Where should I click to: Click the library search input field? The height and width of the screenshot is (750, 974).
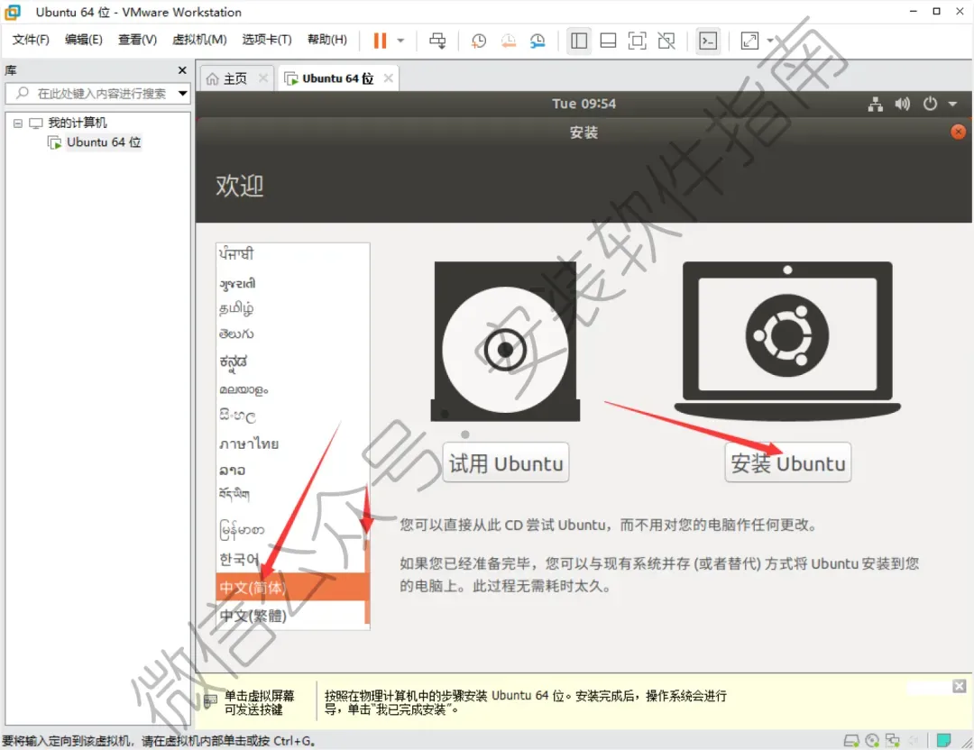pyautogui.click(x=92, y=93)
